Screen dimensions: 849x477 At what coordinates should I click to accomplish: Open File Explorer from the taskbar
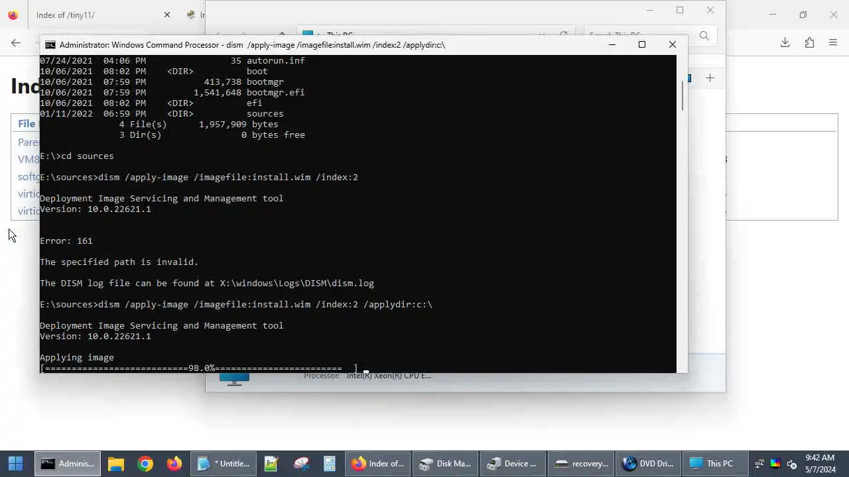tap(116, 464)
